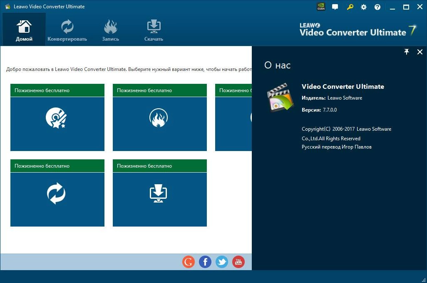Click the Русский перевод Игор Павлов line
The image size is (427, 283).
(337, 147)
